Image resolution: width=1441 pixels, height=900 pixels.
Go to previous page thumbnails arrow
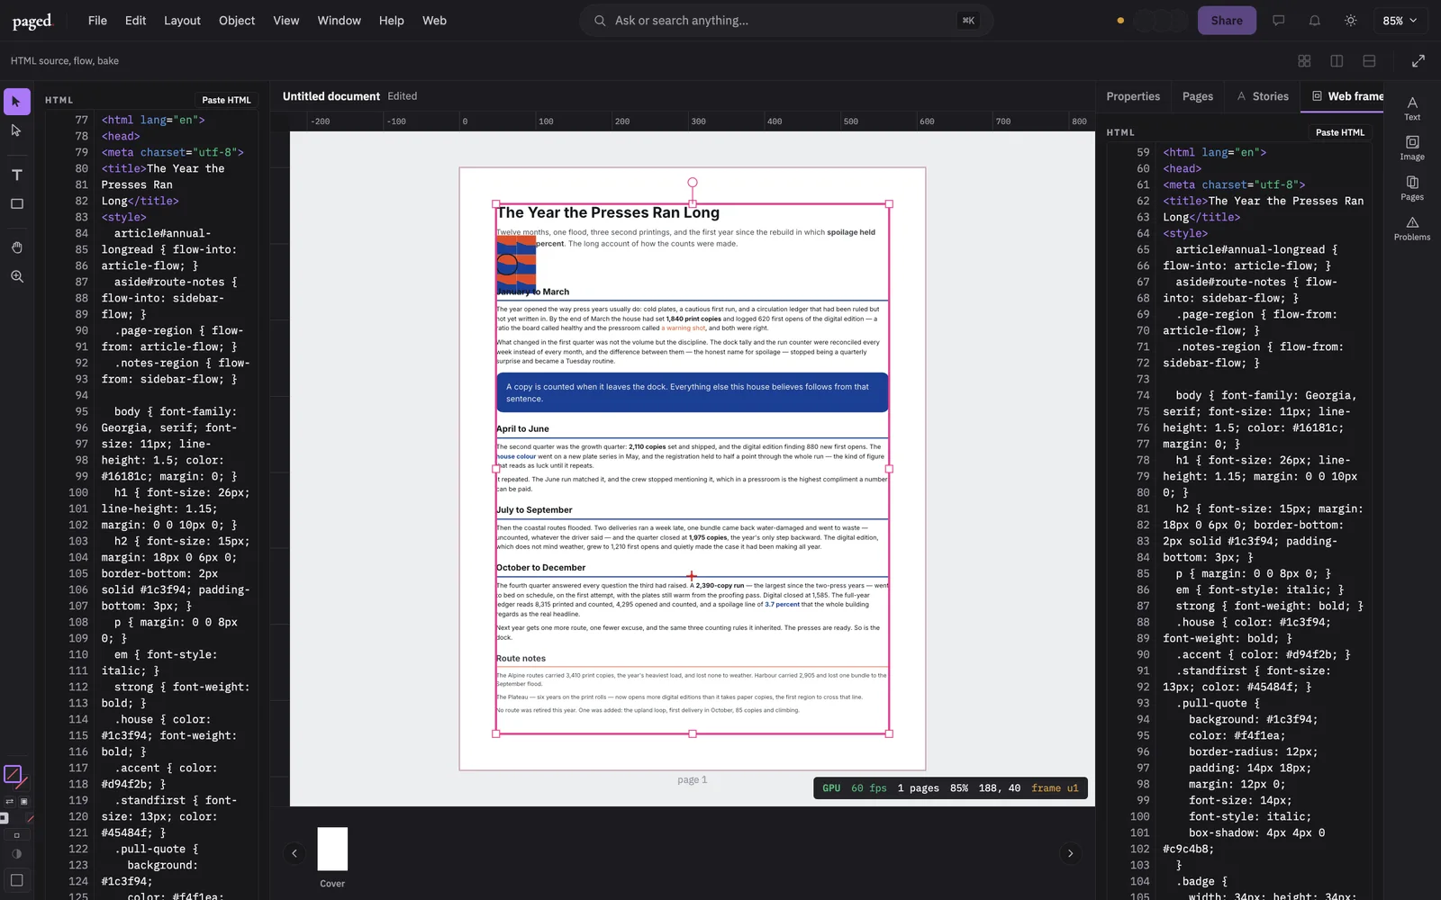[295, 853]
